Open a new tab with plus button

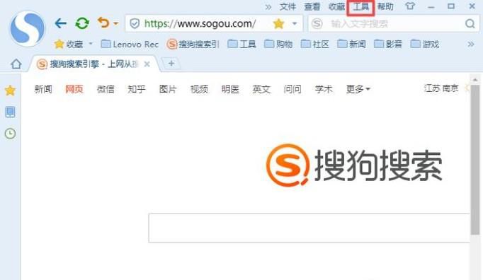point(171,64)
